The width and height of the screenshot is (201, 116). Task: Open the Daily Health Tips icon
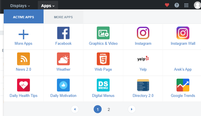23,85
